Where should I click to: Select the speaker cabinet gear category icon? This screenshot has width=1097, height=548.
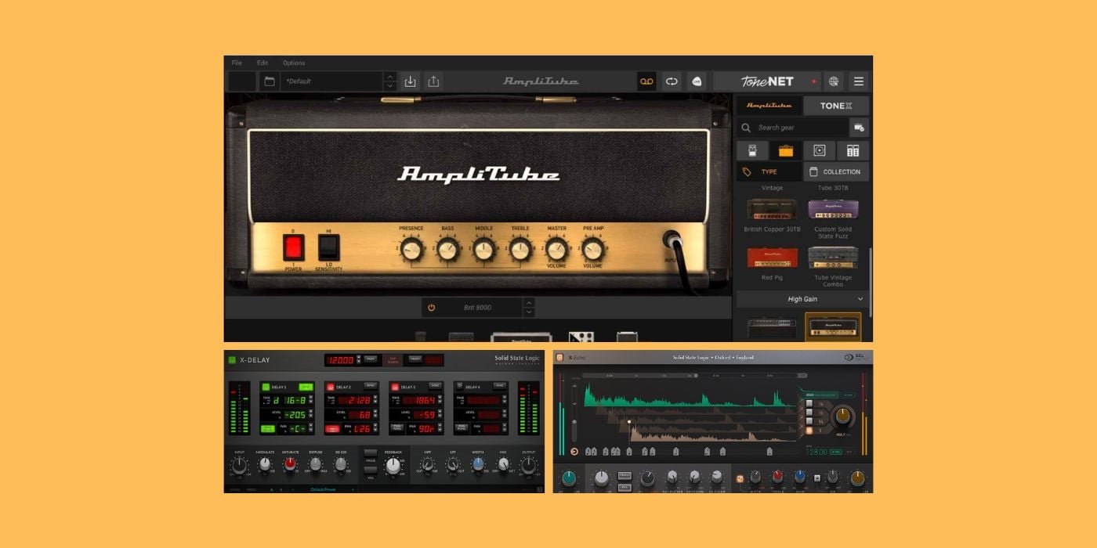819,150
